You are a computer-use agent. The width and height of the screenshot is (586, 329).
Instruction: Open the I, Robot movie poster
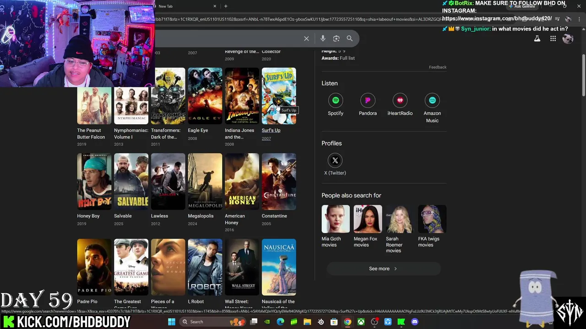(205, 267)
